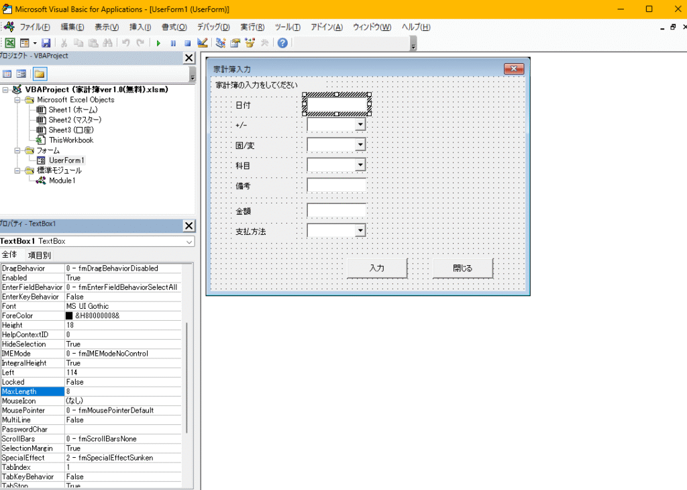
Task: Toggle Design Mode icon in toolbar
Action: pos(202,43)
